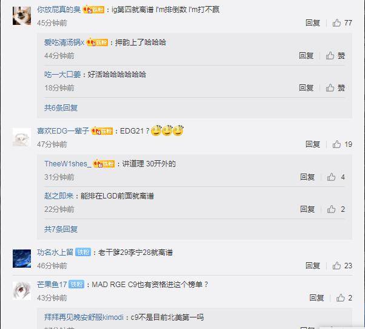Viewport: 365px width, 329px height.
Task: Open the dog avatar of 你放屁真的臭
Action: coord(22,16)
